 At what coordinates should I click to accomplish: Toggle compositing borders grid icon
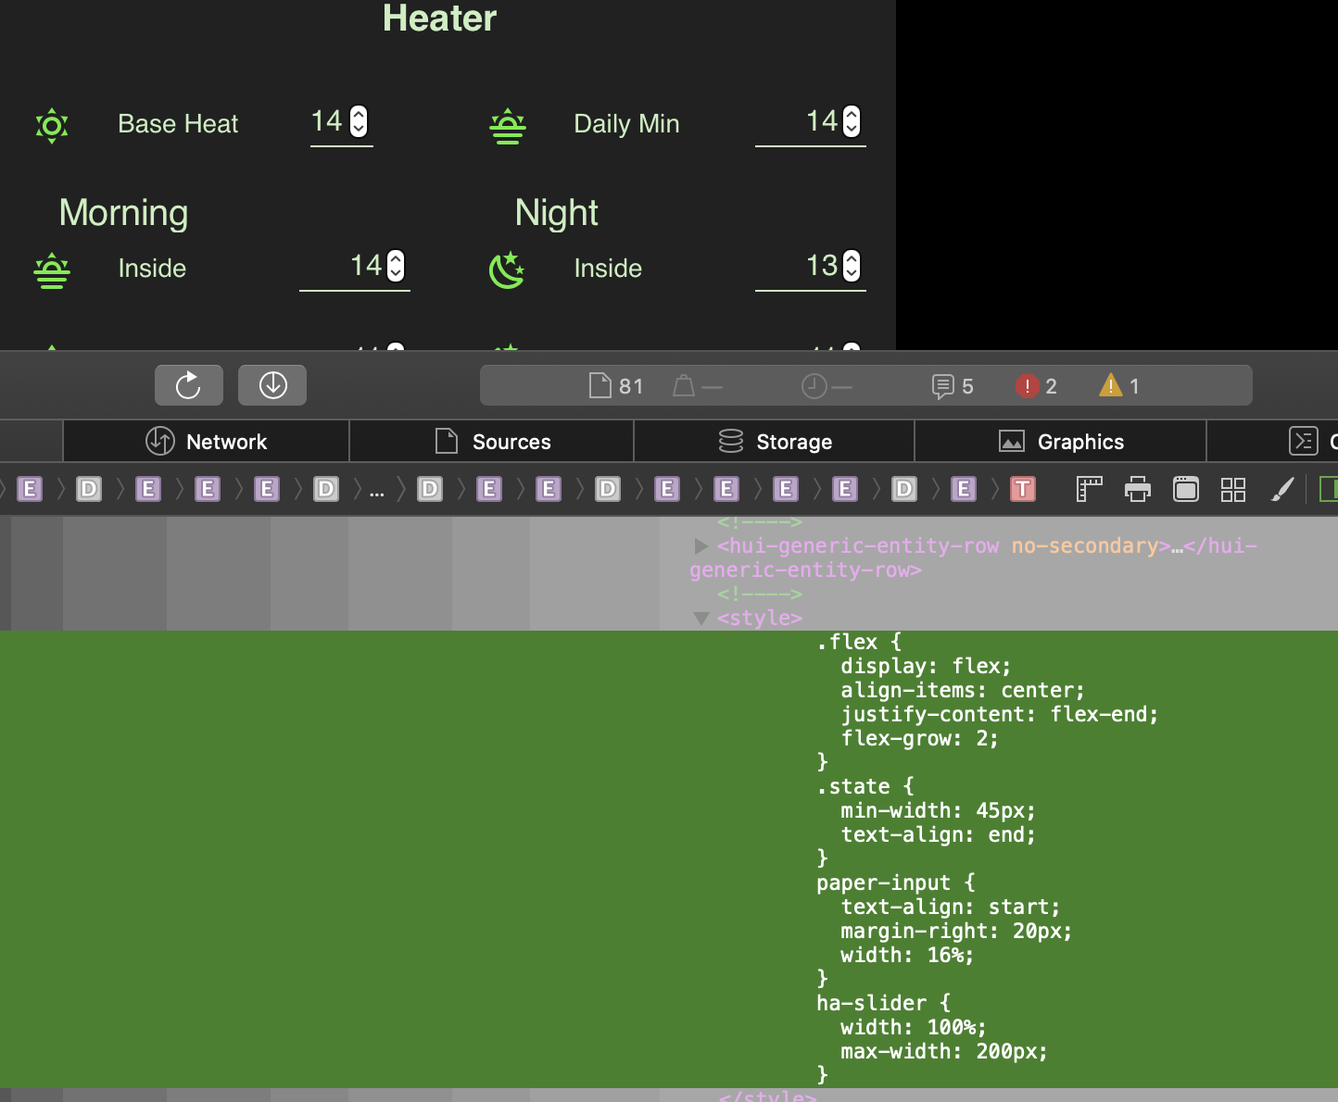click(x=1233, y=489)
